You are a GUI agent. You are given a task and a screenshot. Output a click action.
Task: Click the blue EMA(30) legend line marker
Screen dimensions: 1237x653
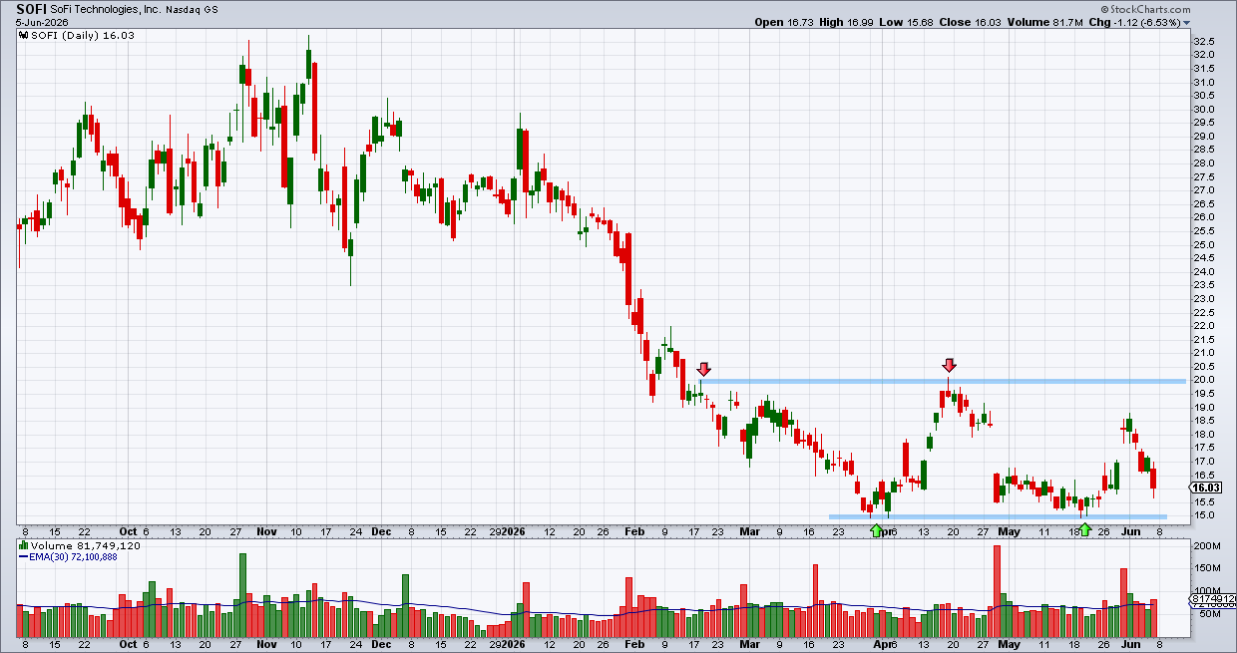coord(23,557)
